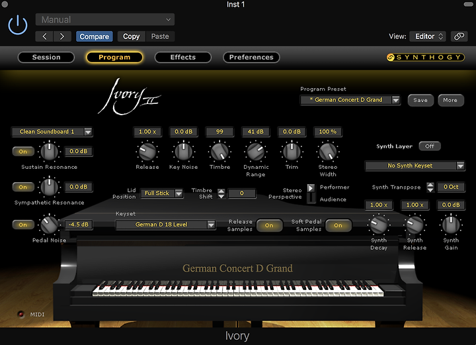
Task: Click the Sustain Resonance knob
Action: coord(49,152)
